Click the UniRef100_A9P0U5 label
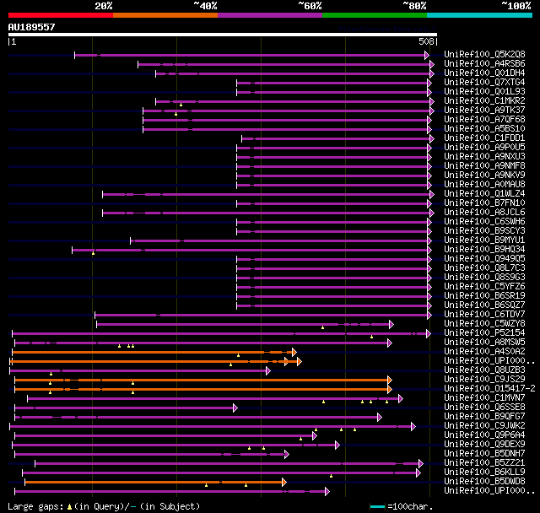Screen dimensions: 540x513 point(484,148)
